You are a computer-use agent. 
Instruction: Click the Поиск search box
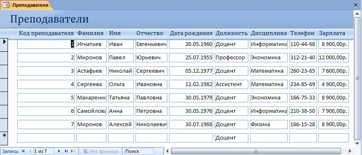tap(139, 151)
